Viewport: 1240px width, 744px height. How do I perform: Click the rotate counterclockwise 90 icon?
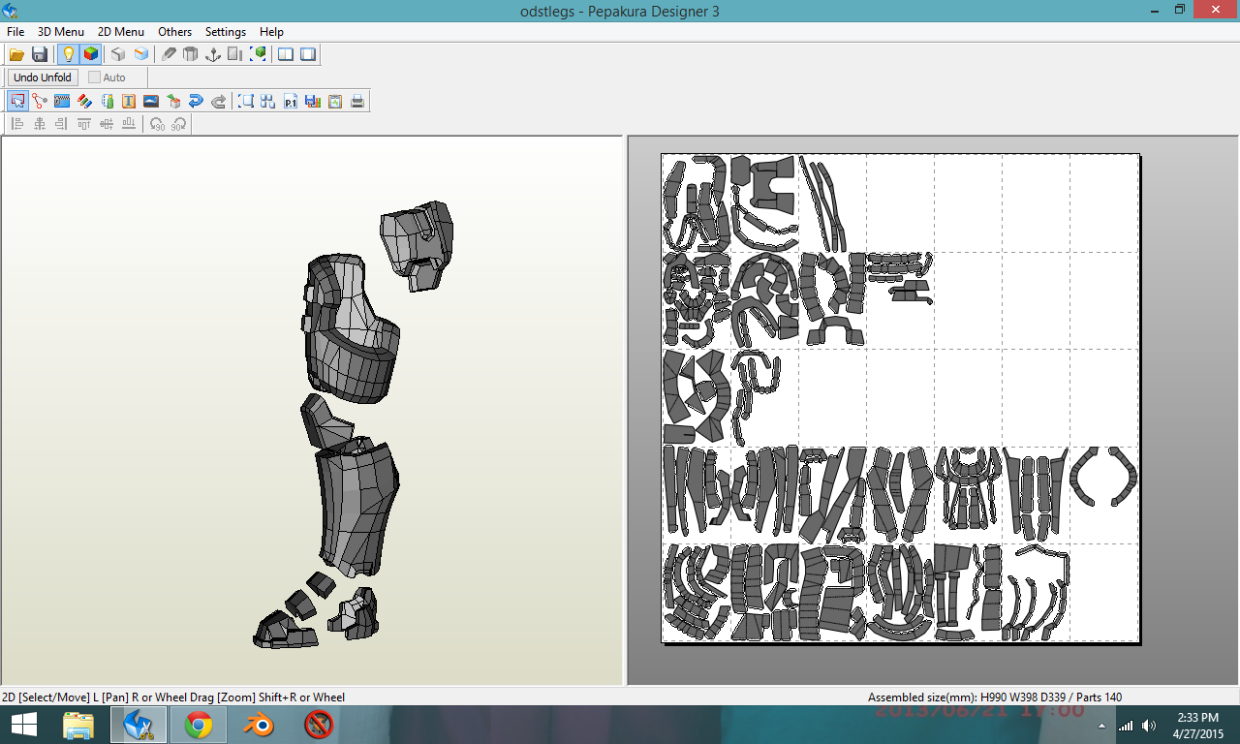[x=157, y=124]
